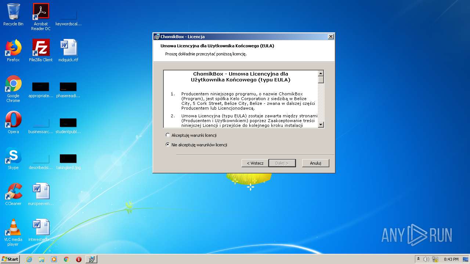
Task: Open the Start menu
Action: 10,259
